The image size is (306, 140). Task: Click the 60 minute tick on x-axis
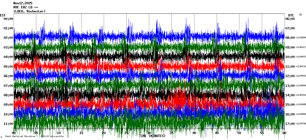pyautogui.click(x=284, y=133)
